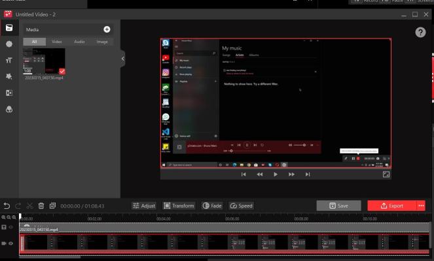The width and height of the screenshot is (434, 261).
Task: Click the 00:02.00 timeline ruler mark
Action: tap(94, 219)
